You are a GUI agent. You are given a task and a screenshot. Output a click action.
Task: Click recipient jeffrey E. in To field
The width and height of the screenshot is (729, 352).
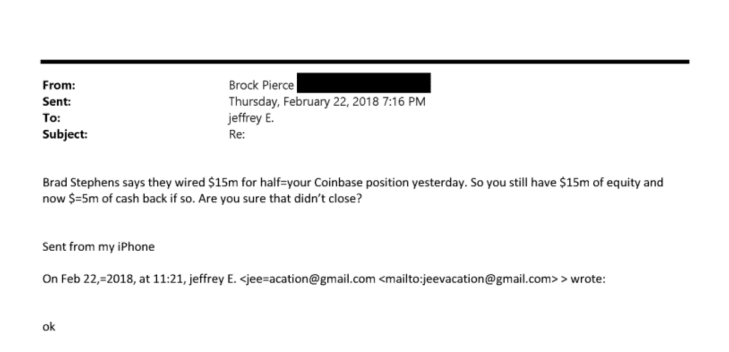coord(251,118)
